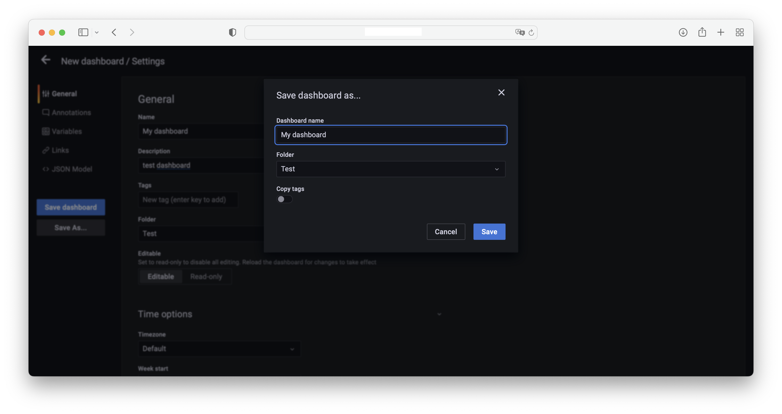
Task: Open the Timezone Default dropdown
Action: [219, 349]
